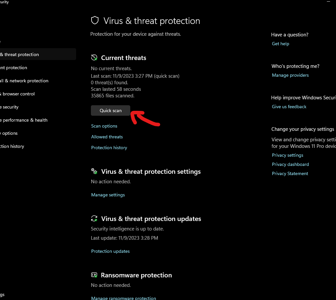The width and height of the screenshot is (336, 300).
Task: Open Privacy Statement link
Action: (x=290, y=173)
